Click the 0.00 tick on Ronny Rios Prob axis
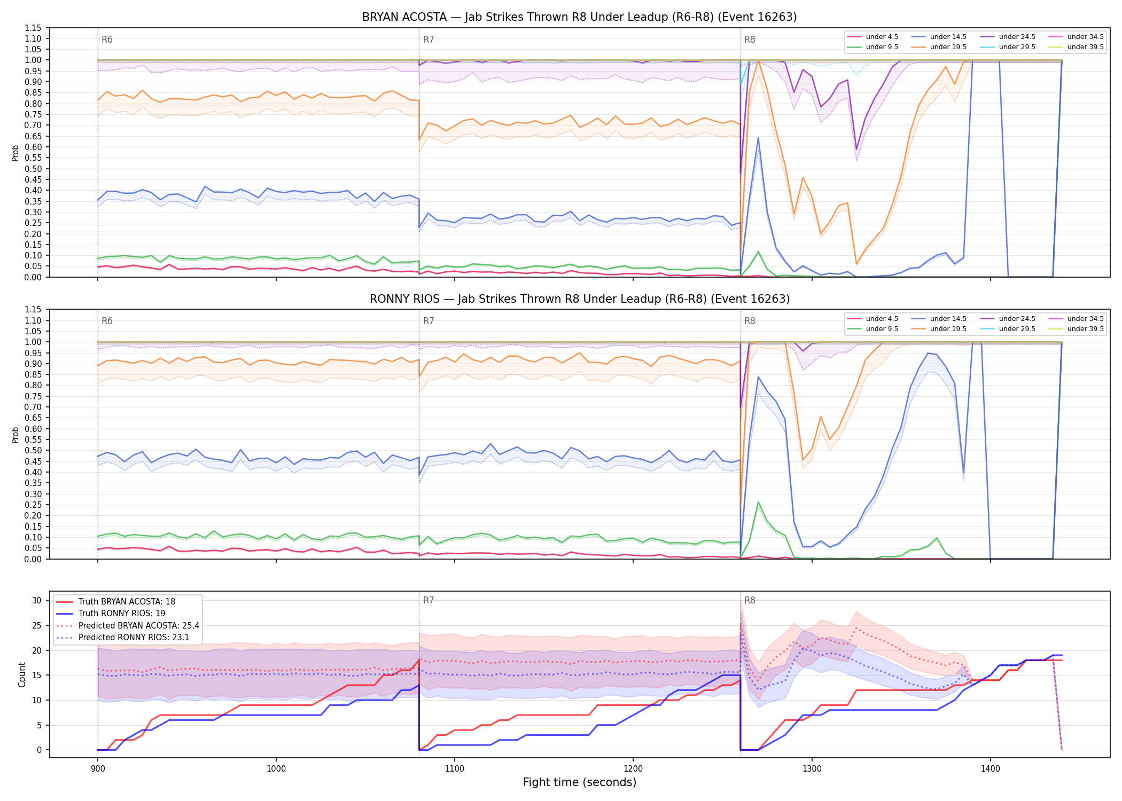Viewport: 1122px width, 801px height. pos(33,559)
